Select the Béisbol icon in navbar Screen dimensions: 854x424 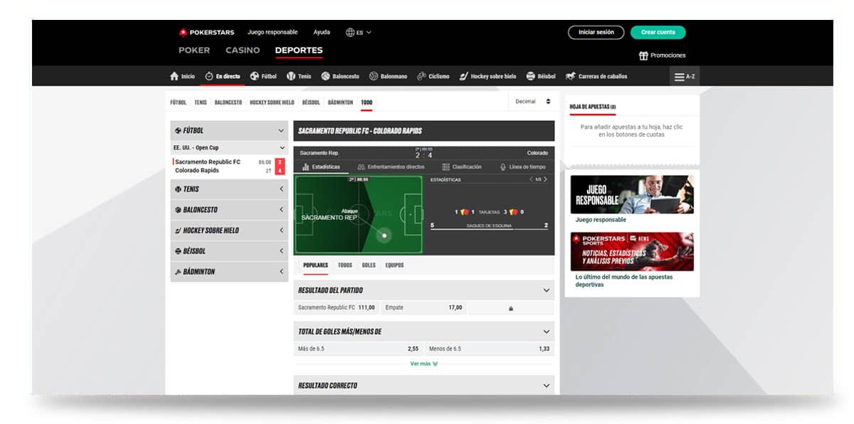coord(531,76)
